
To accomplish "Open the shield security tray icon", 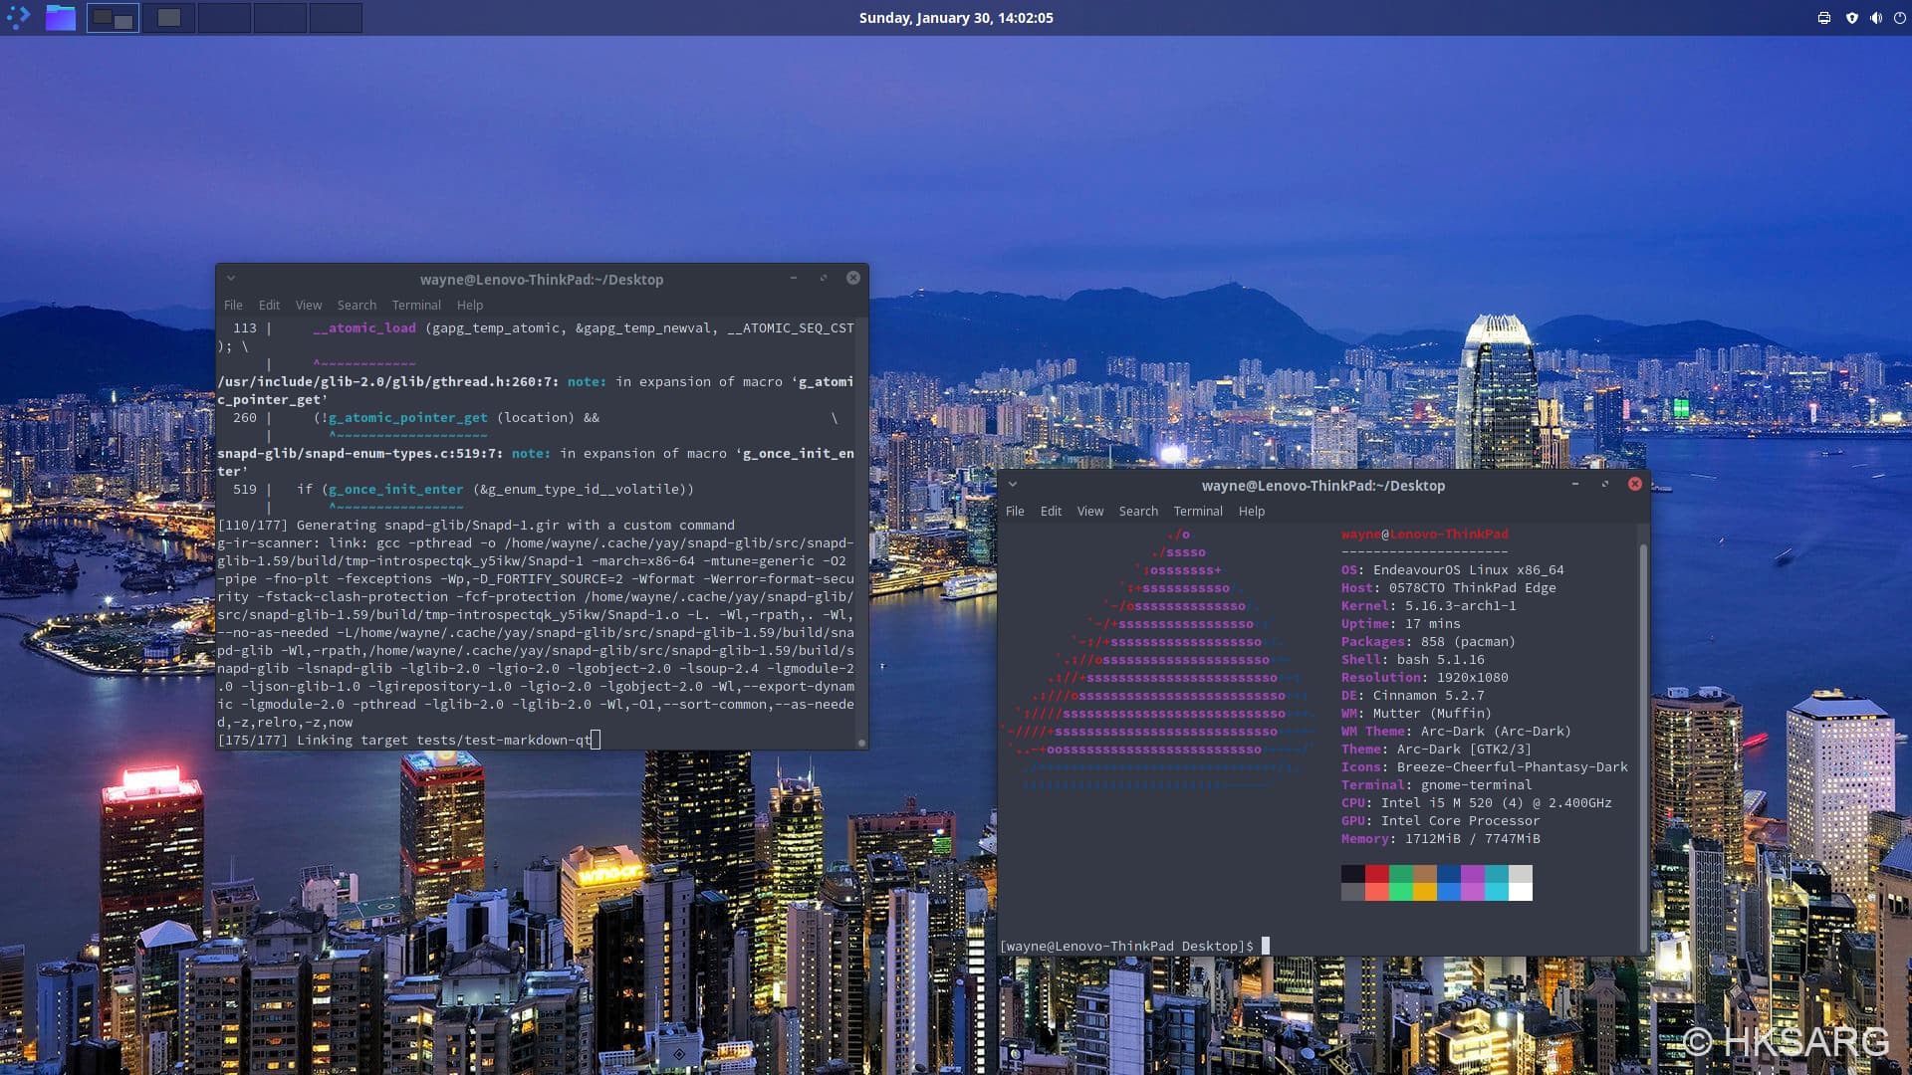I will coord(1852,18).
